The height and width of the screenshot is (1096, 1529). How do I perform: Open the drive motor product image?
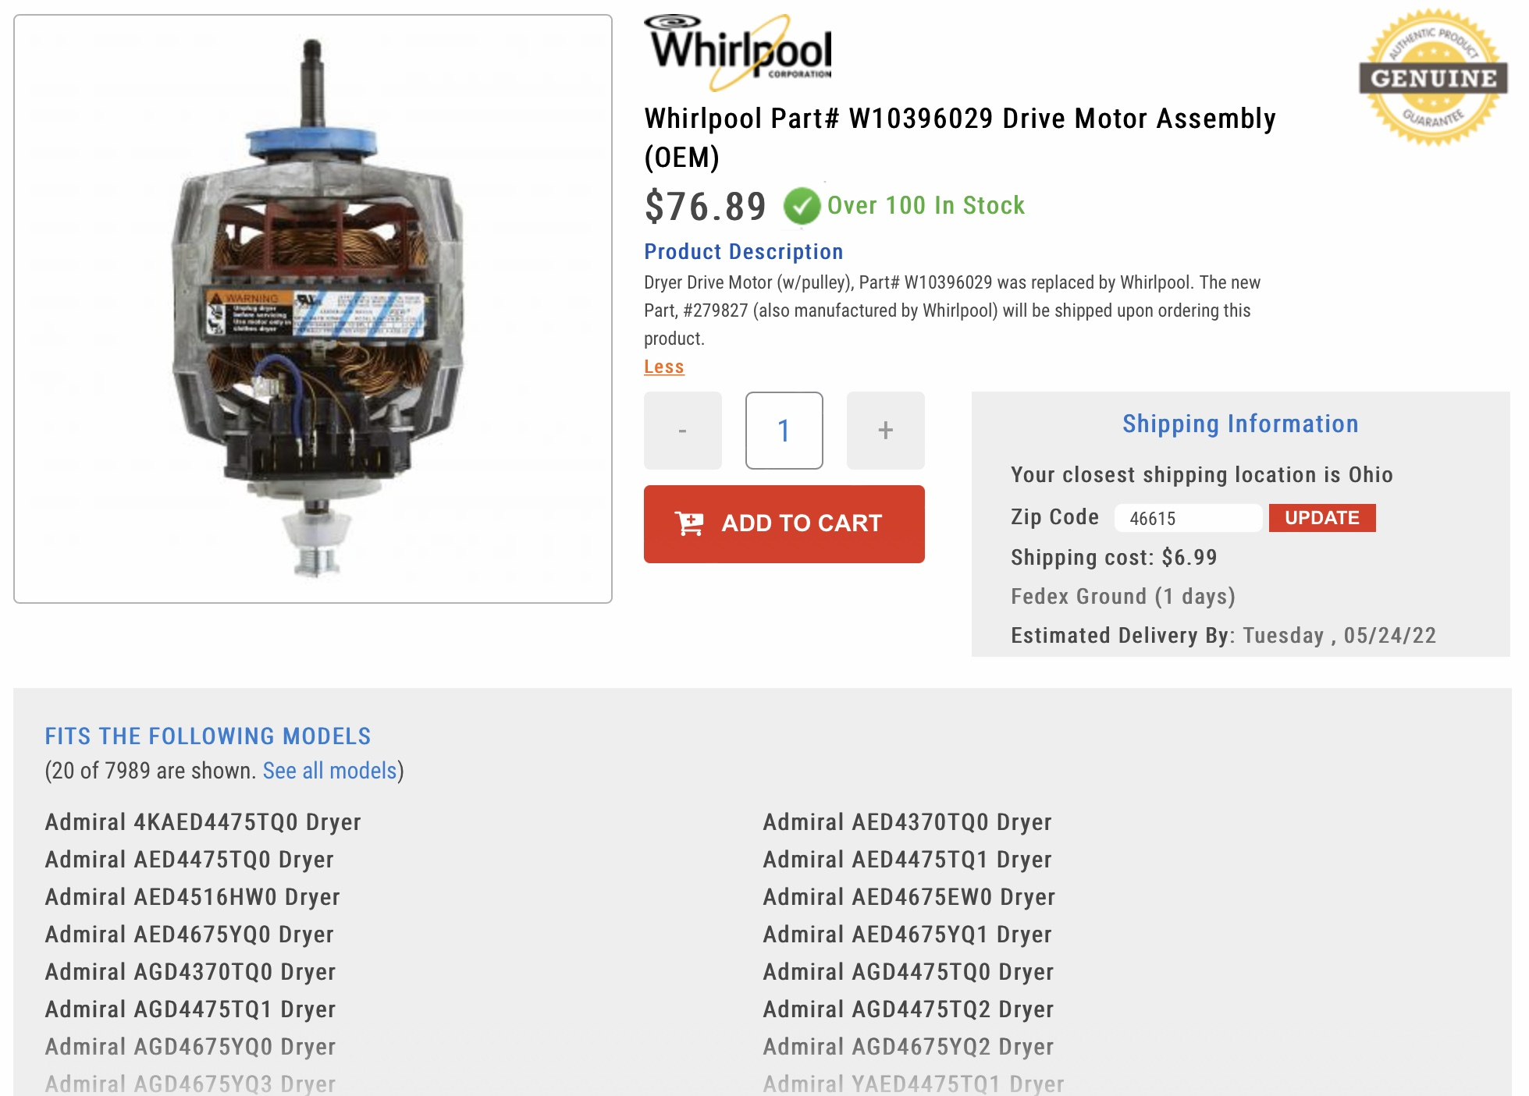(x=313, y=309)
